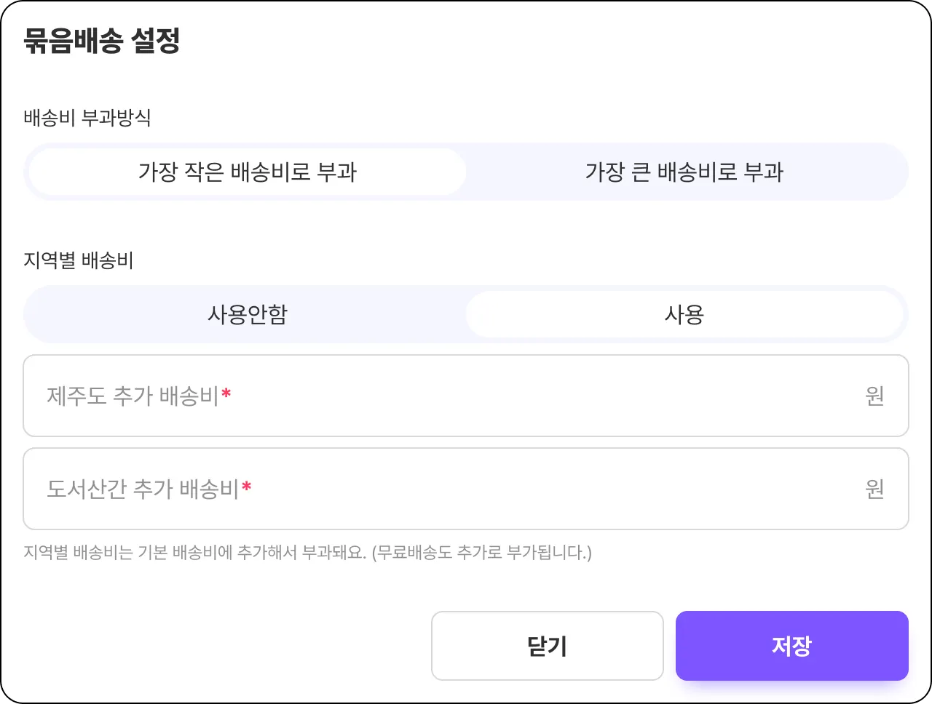The height and width of the screenshot is (704, 932).
Task: Switch to 가장 큰 배송비로 부과
Action: pos(684,172)
